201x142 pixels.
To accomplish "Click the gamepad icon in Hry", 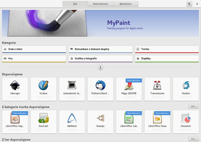I will 5,59.
